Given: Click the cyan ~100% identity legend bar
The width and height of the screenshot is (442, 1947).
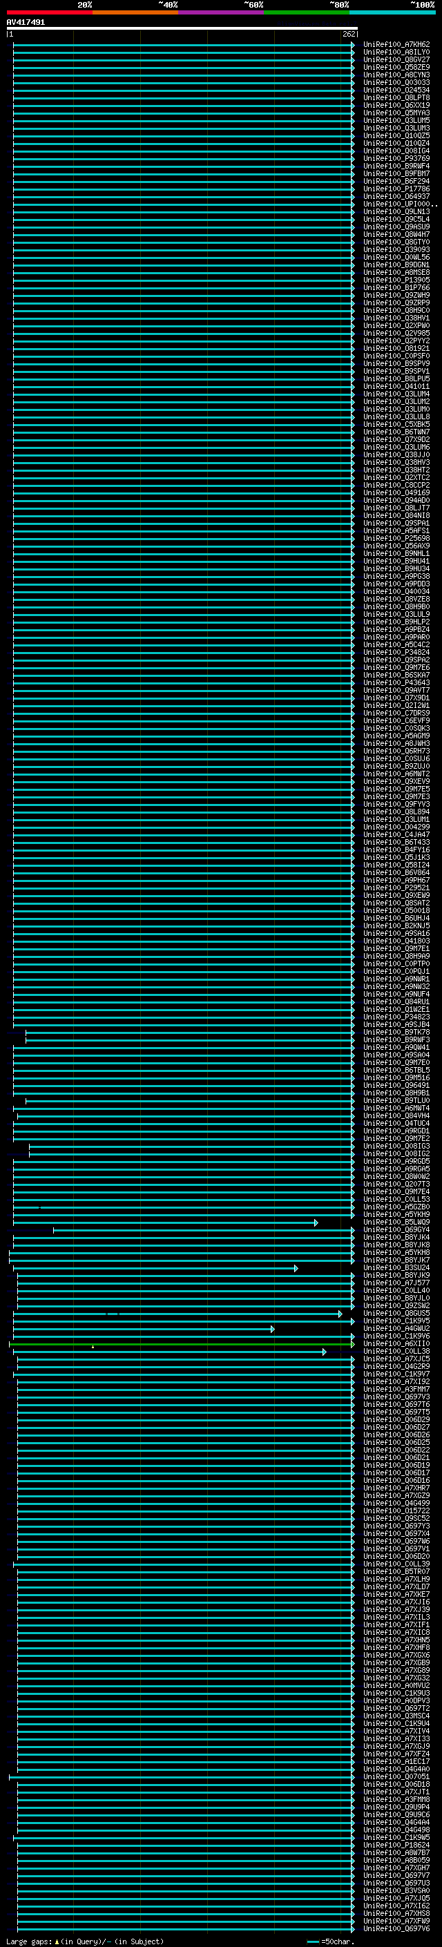Looking at the screenshot, I should pyautogui.click(x=392, y=12).
